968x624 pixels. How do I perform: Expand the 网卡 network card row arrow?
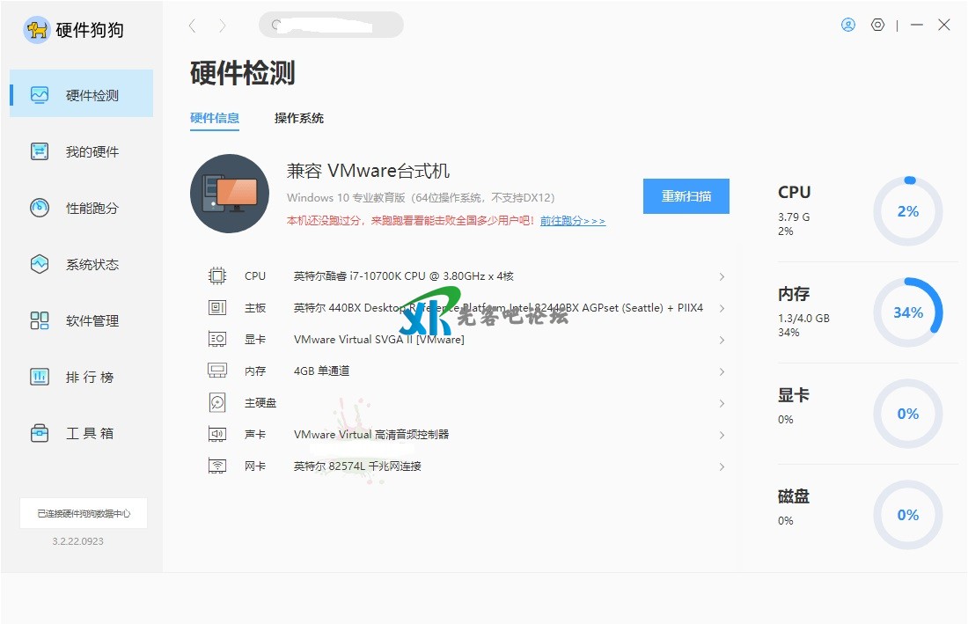point(722,466)
